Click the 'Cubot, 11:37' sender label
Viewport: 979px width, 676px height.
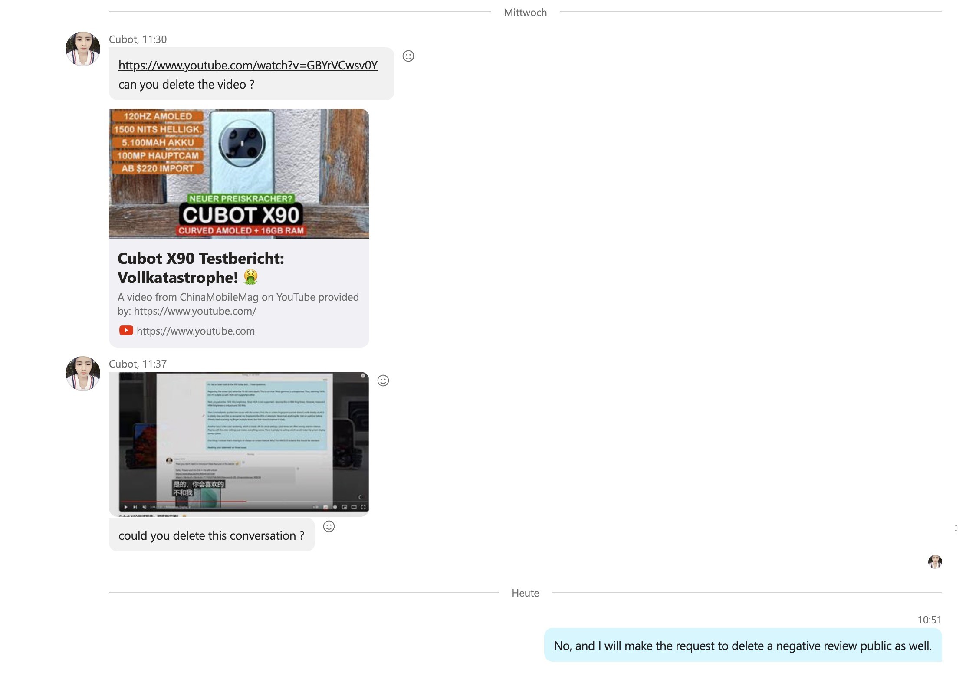pyautogui.click(x=138, y=364)
